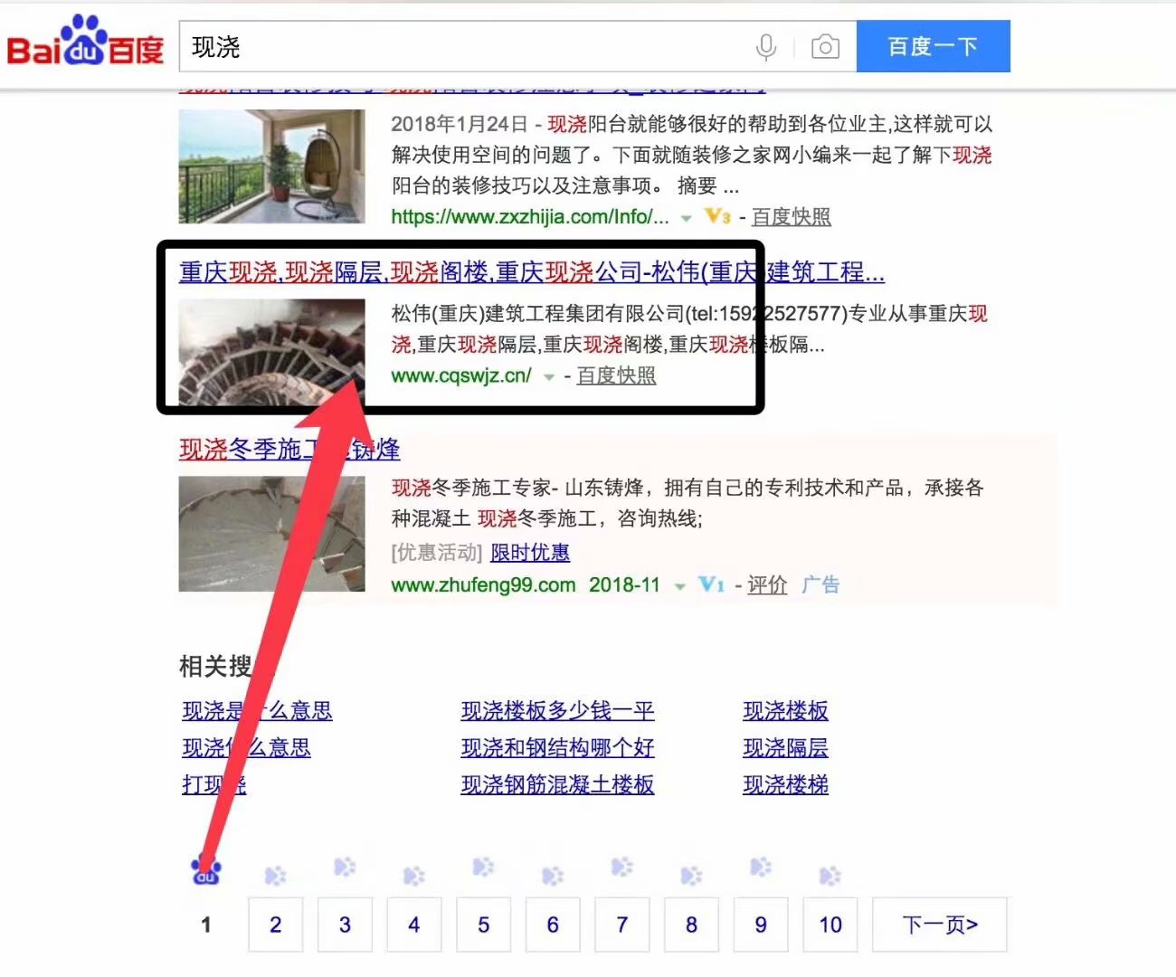Click the 2018年1月24日 result snippet

[692, 155]
